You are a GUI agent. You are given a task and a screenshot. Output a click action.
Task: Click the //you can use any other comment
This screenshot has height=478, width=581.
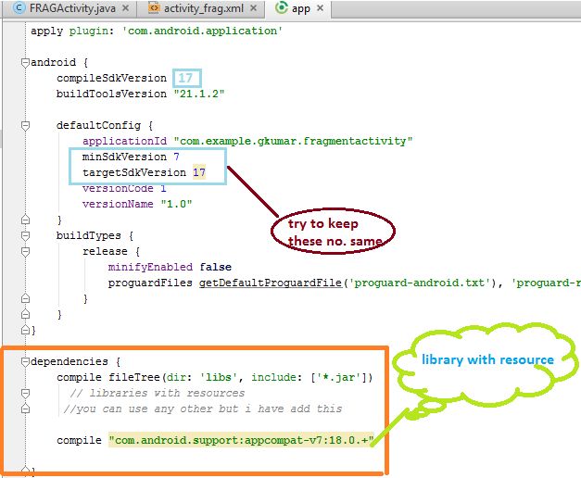click(x=203, y=409)
